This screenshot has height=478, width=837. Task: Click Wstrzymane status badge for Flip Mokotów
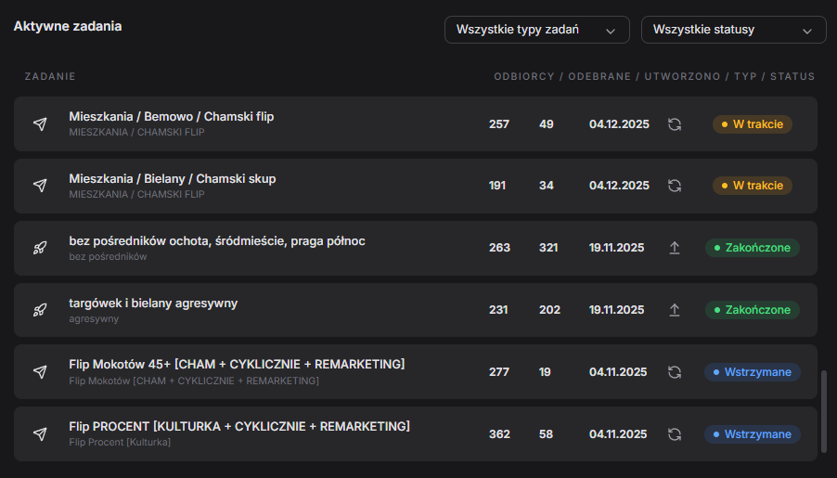(752, 372)
